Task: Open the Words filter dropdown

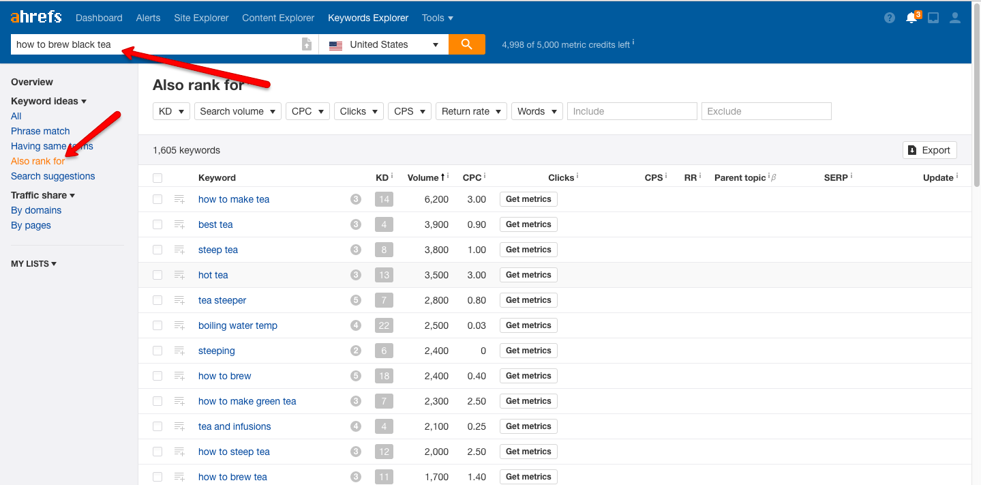Action: 537,111
